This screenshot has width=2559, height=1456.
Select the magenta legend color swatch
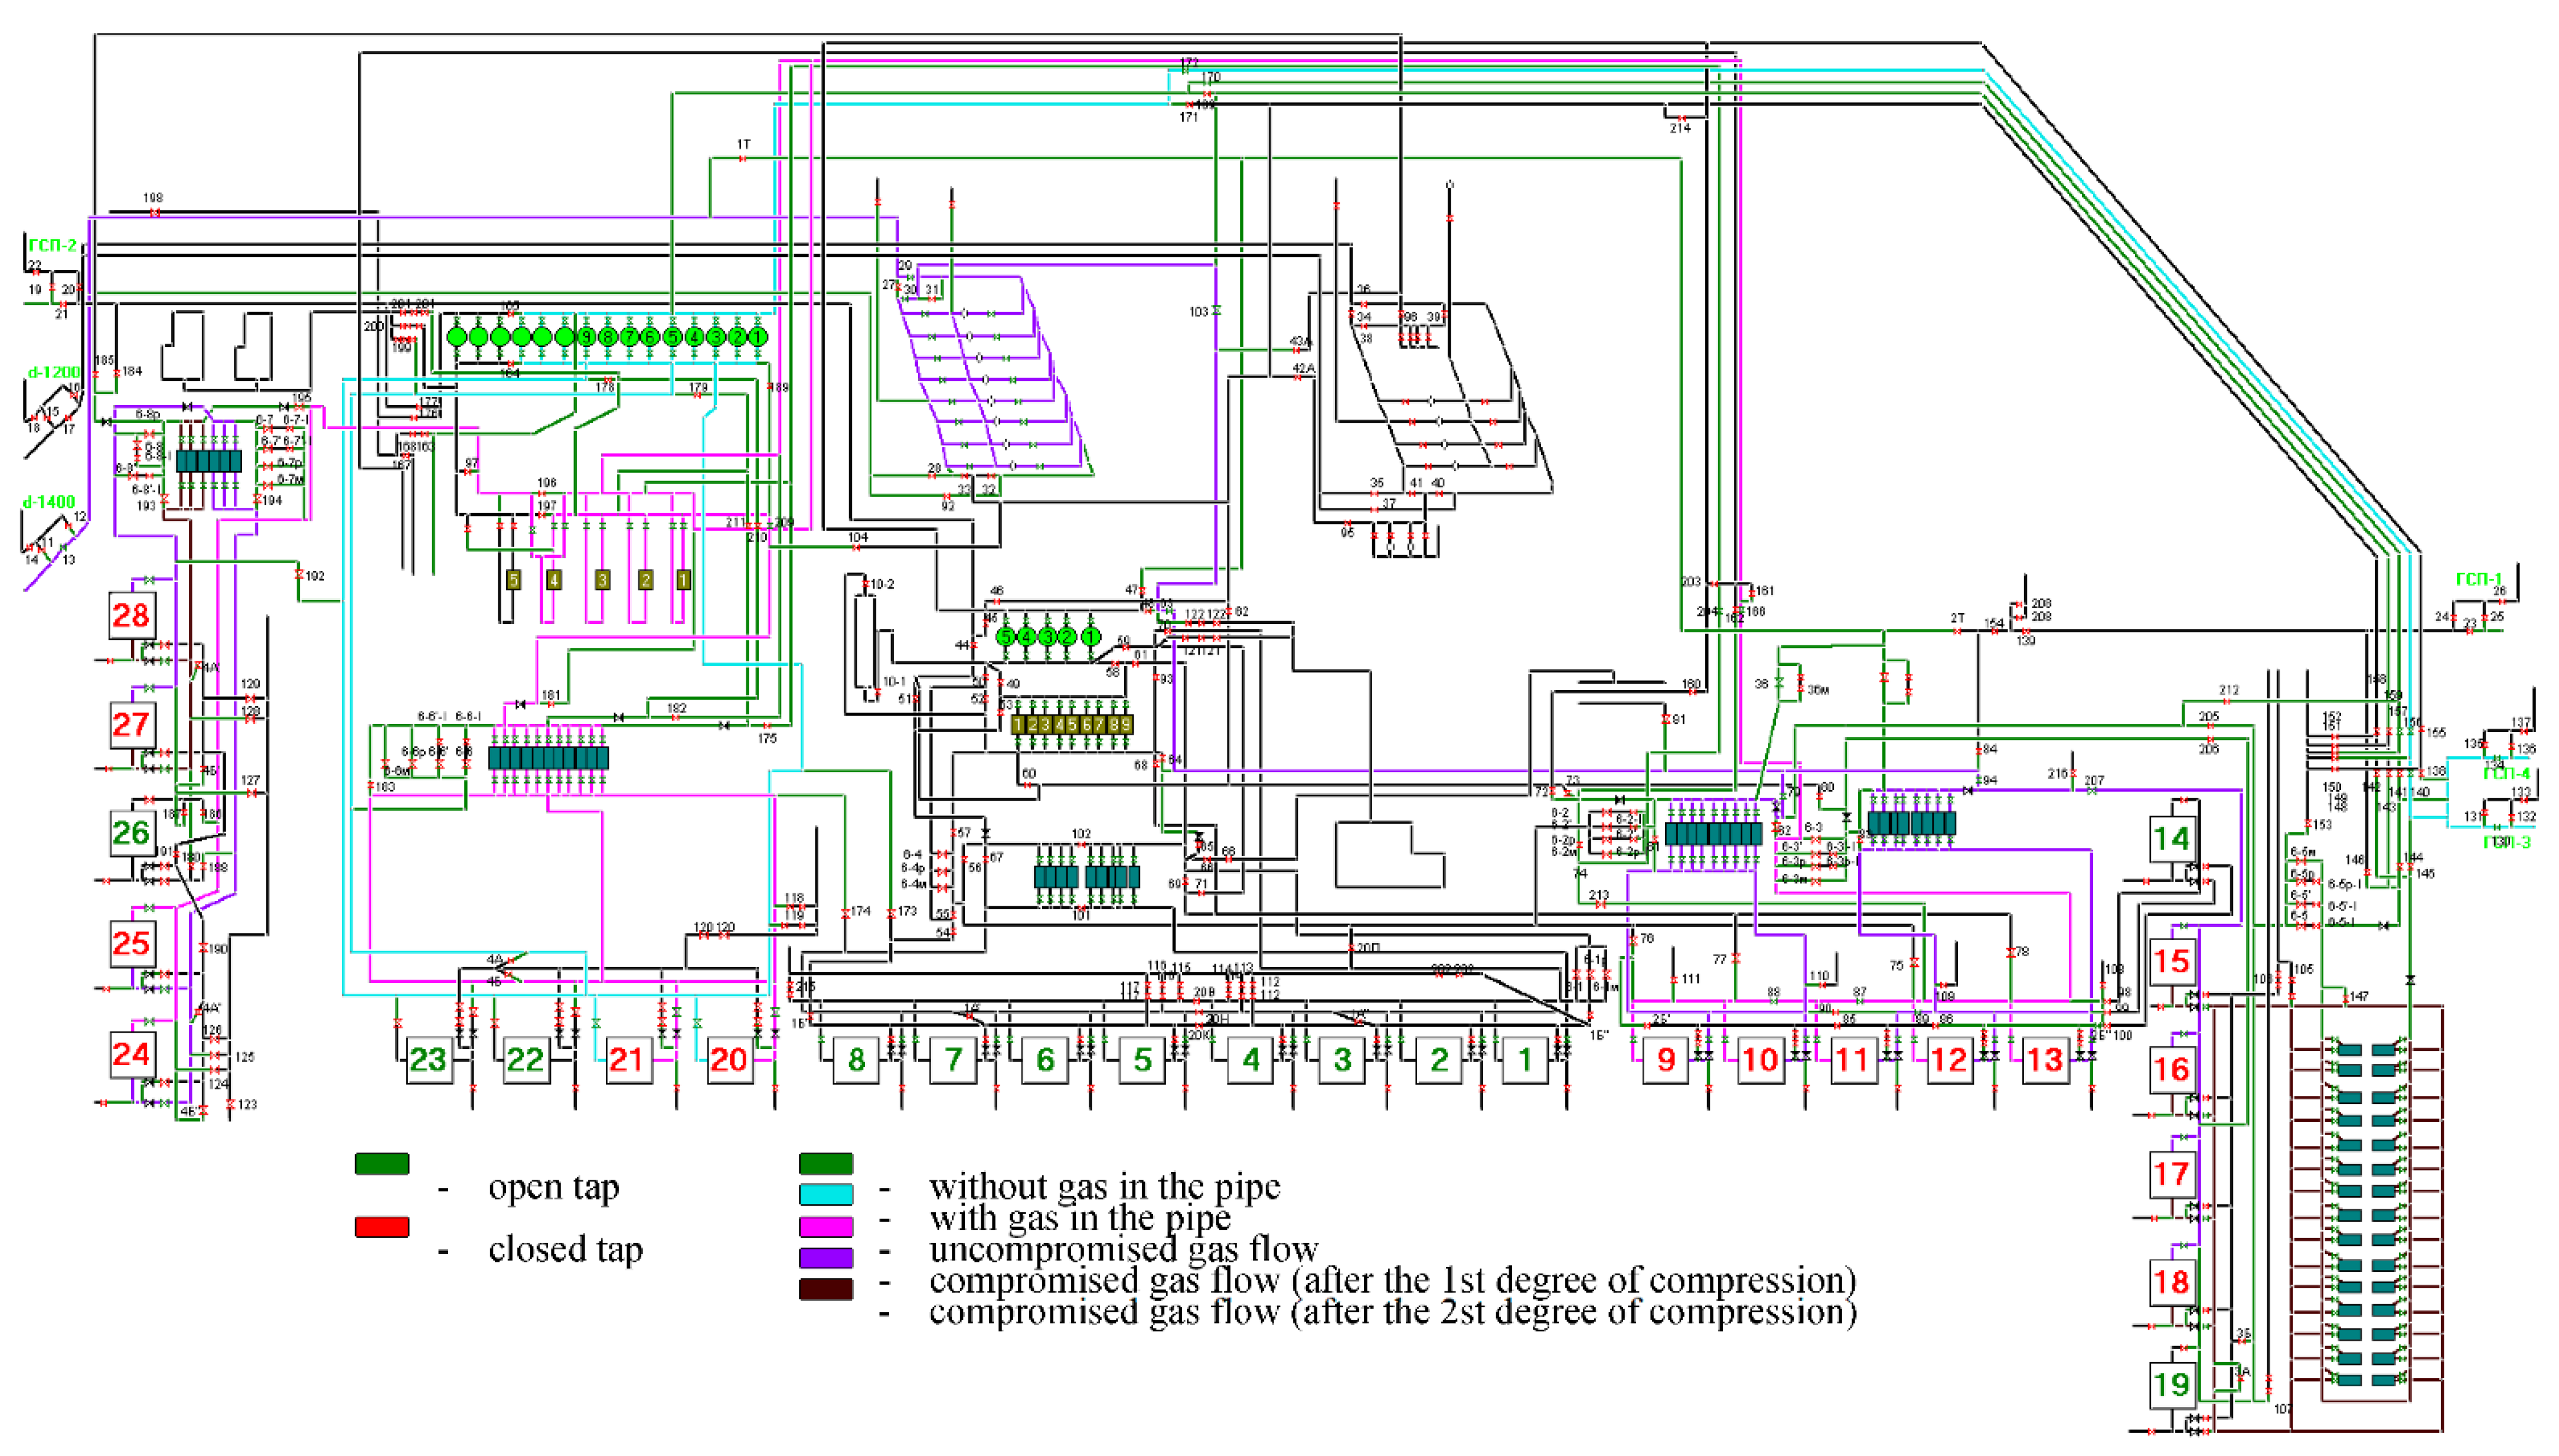826,1226
